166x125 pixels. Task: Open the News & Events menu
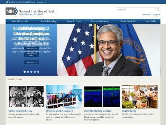(74, 21)
